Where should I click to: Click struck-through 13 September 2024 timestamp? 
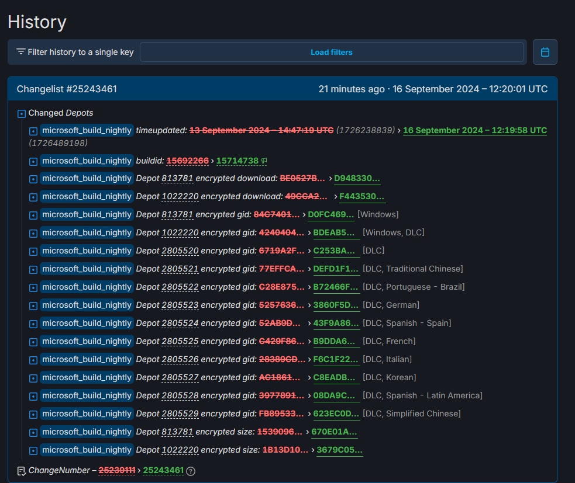(261, 130)
